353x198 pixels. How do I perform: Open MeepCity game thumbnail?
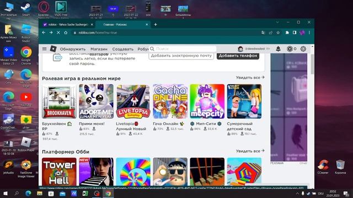207,101
